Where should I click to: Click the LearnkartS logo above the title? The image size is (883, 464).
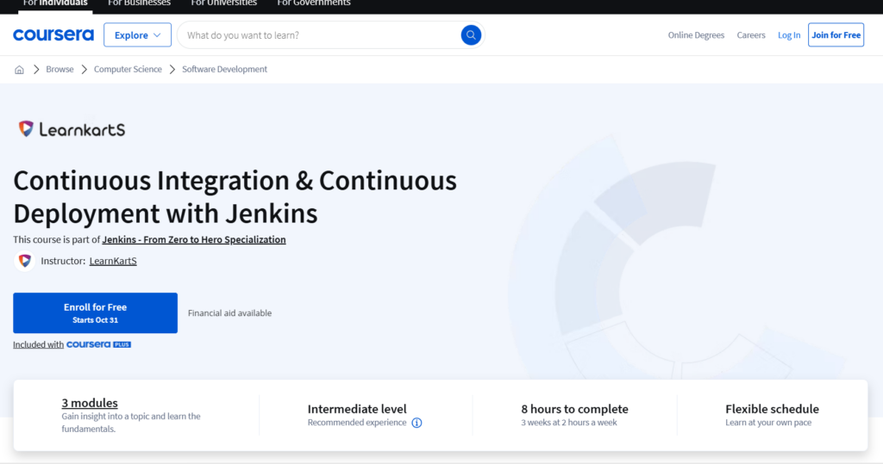[x=72, y=129]
